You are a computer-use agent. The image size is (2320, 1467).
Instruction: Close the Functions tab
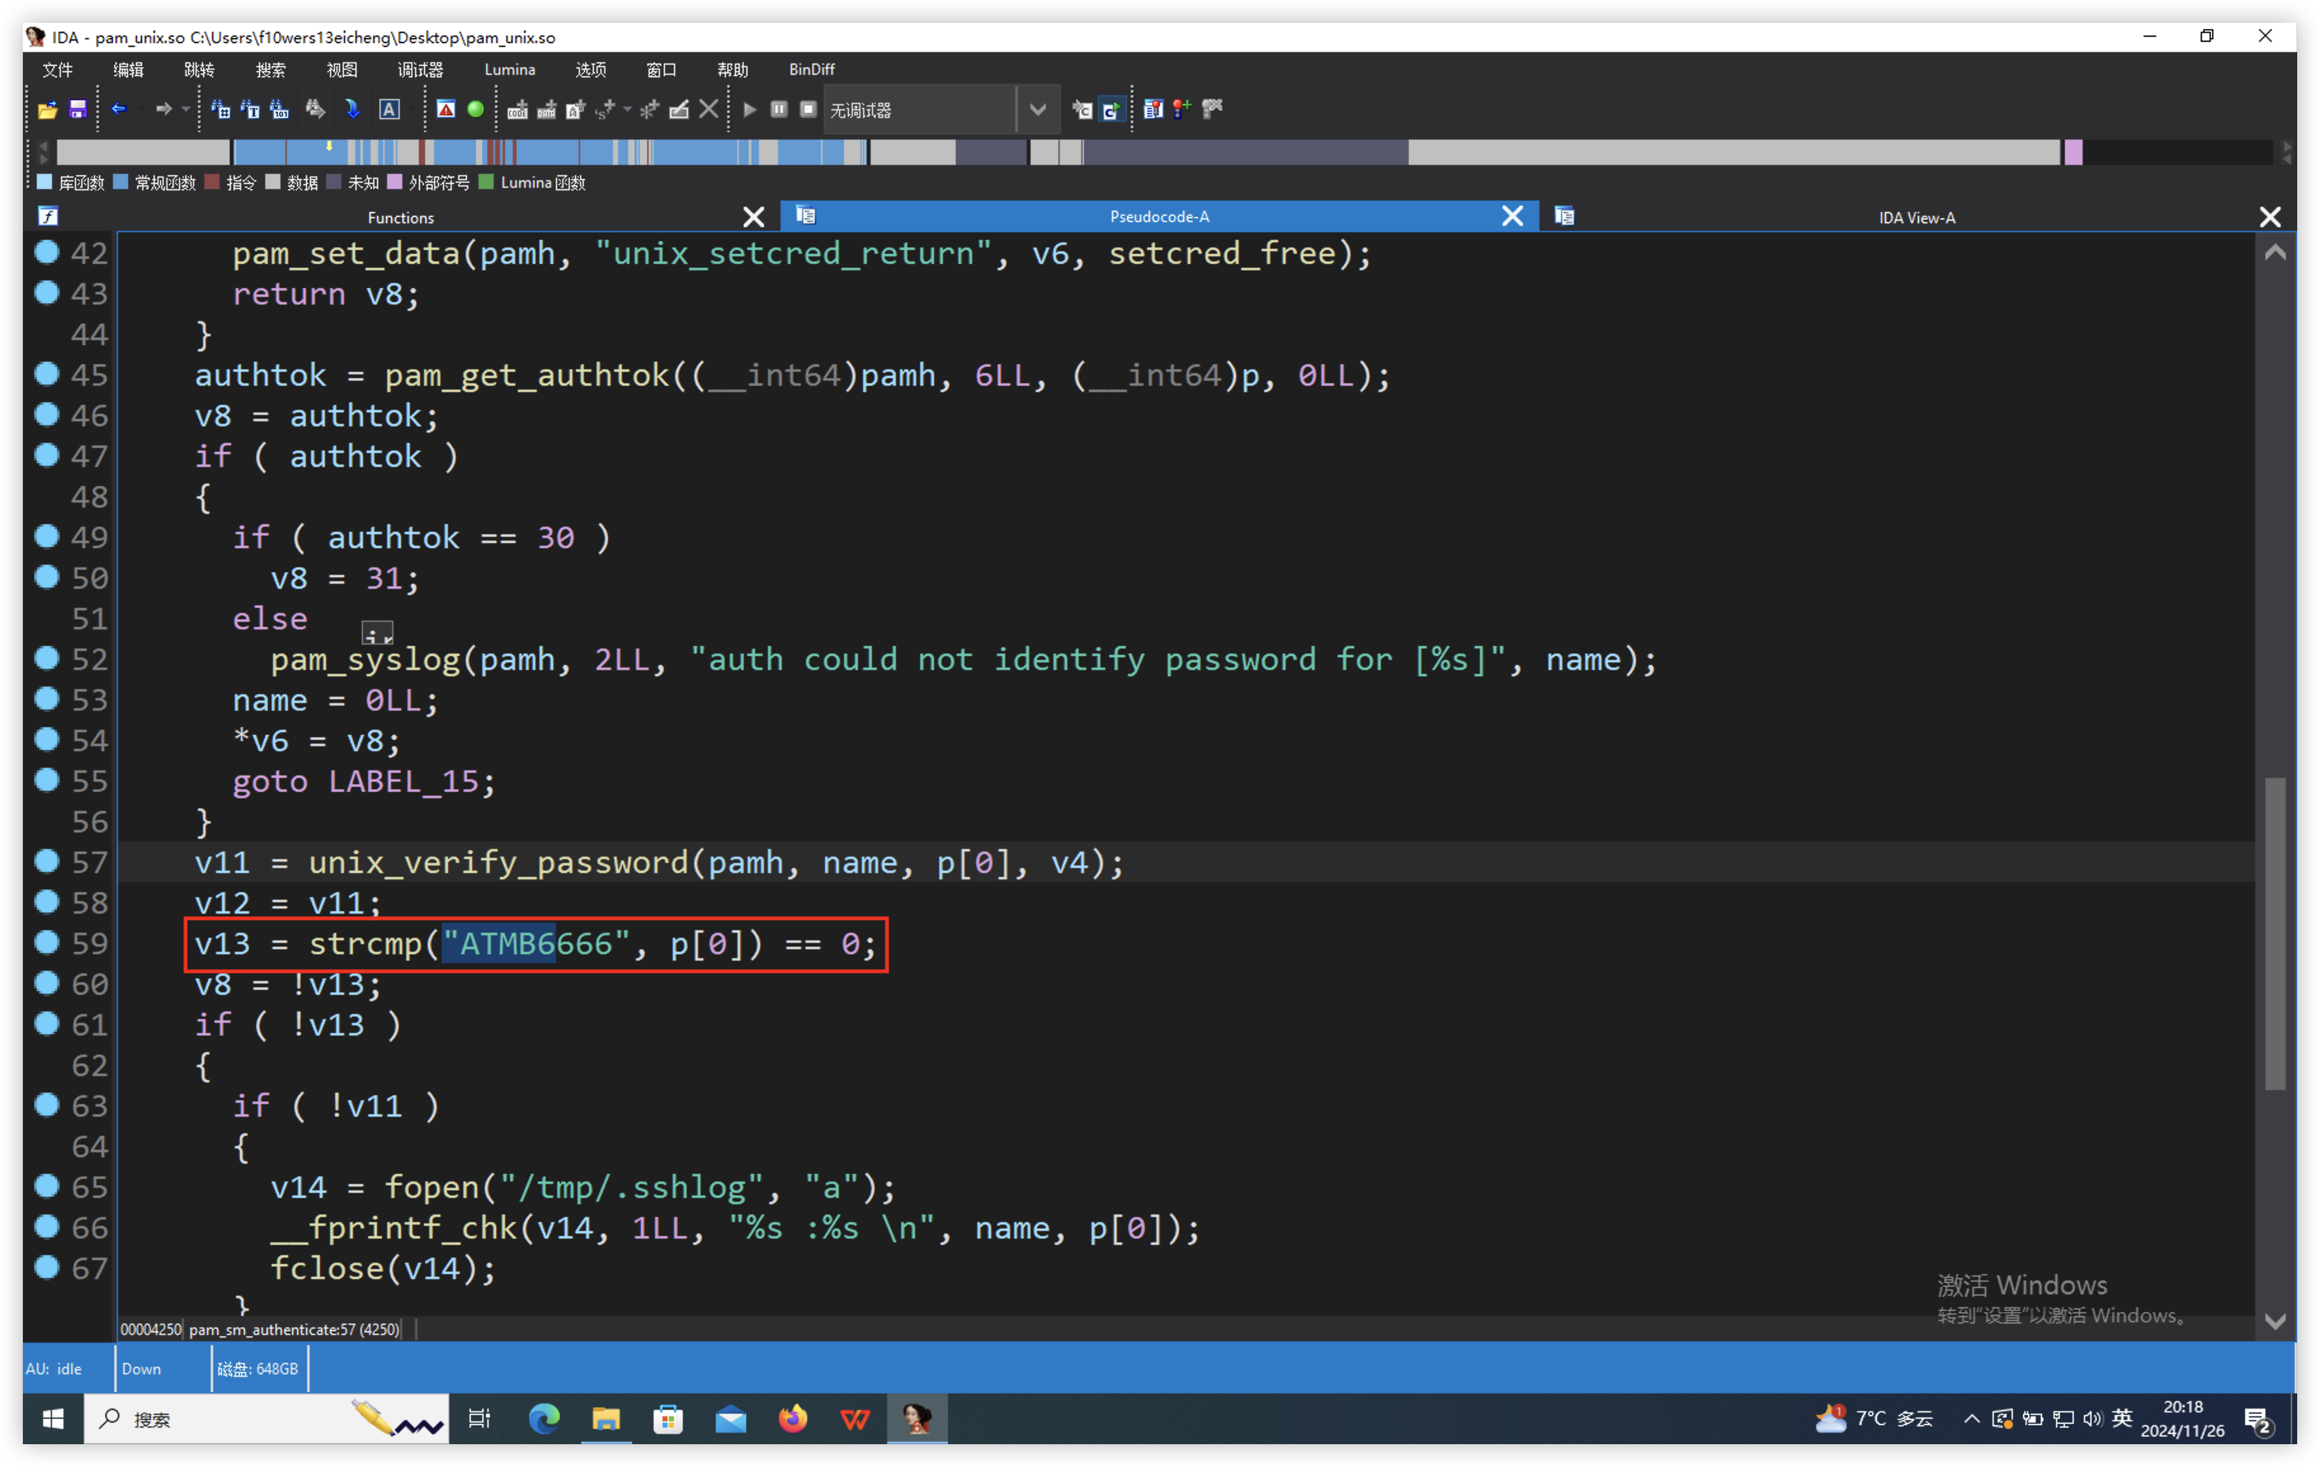(753, 218)
